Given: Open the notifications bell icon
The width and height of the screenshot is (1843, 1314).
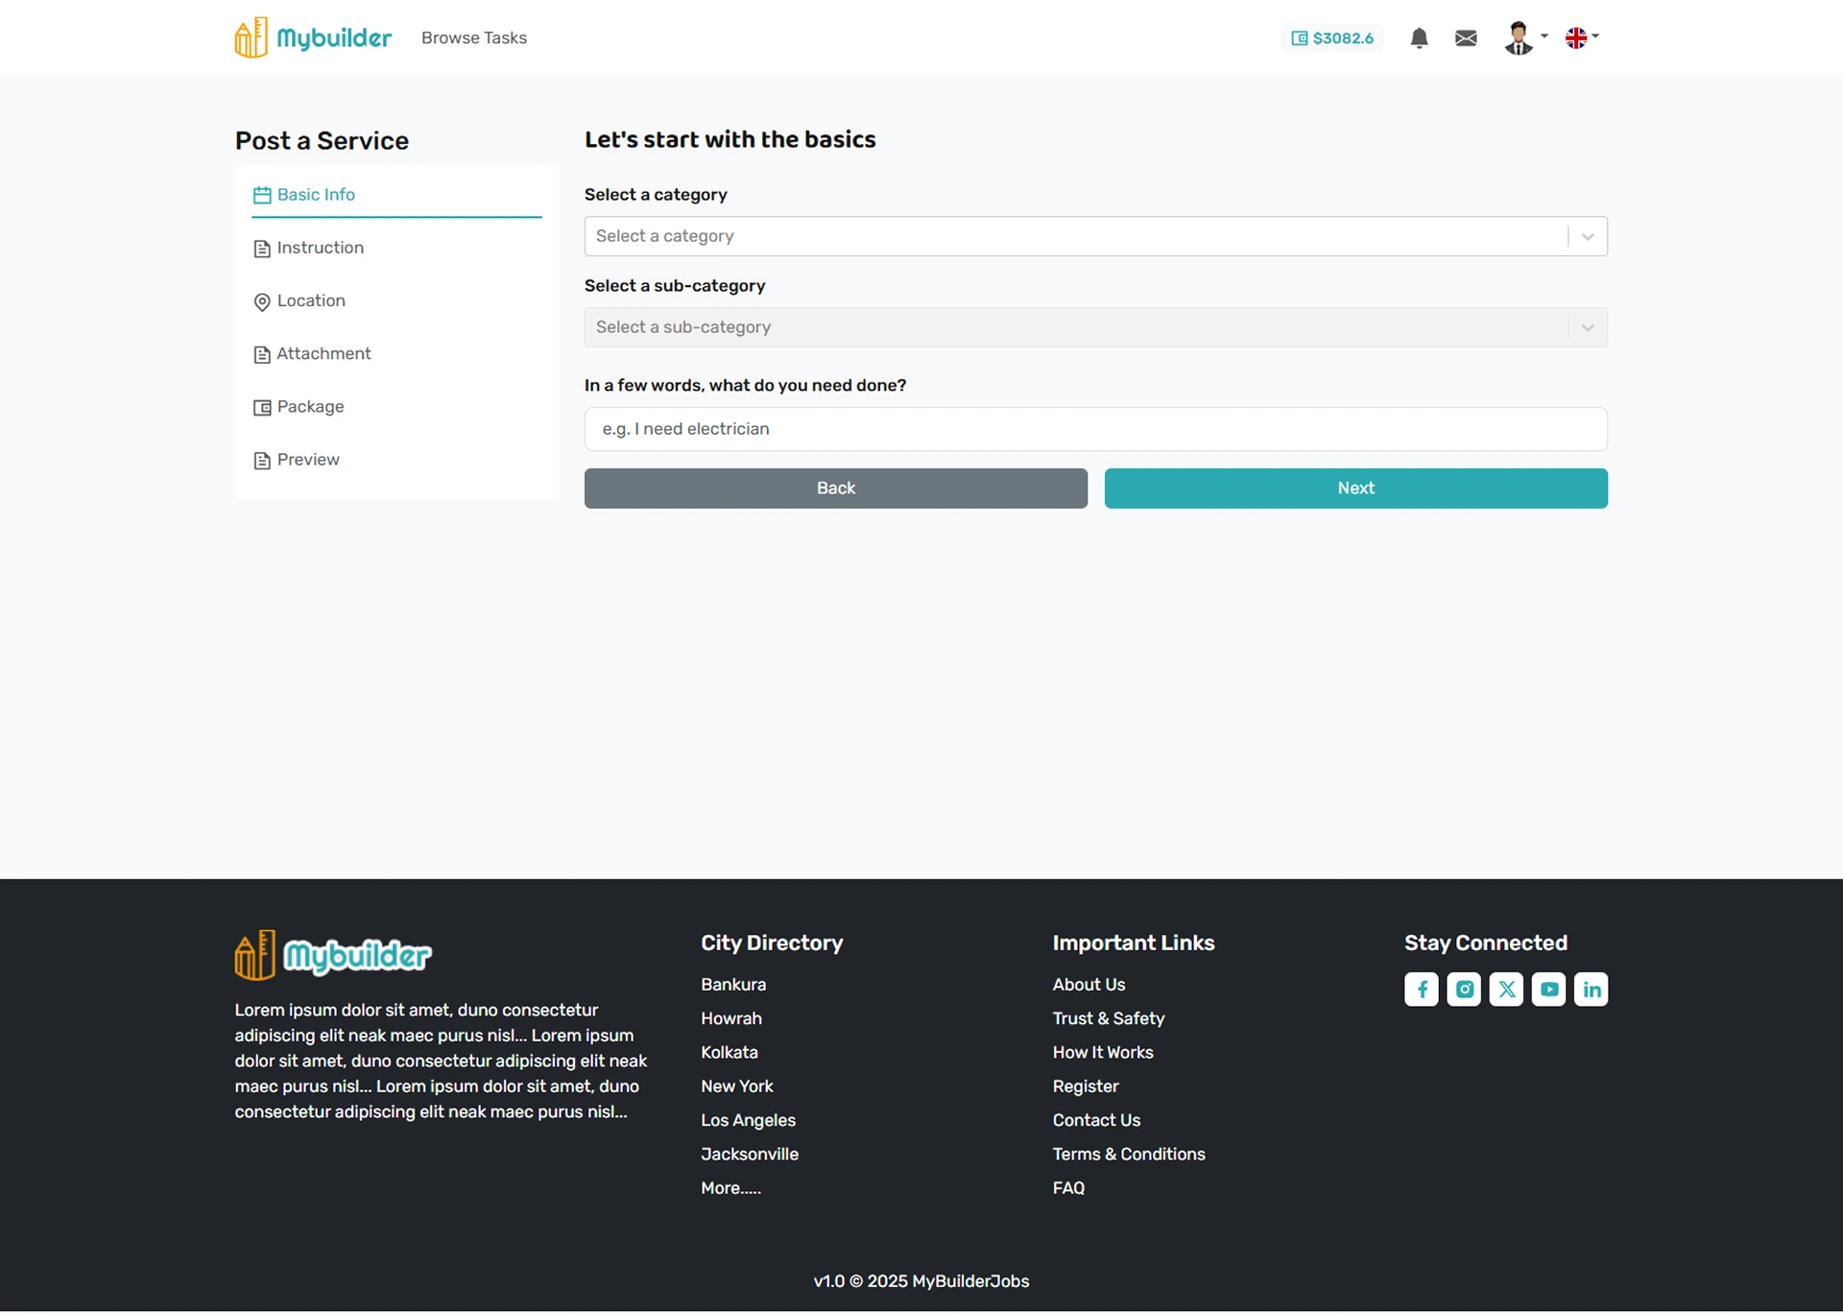Looking at the screenshot, I should pos(1419,38).
